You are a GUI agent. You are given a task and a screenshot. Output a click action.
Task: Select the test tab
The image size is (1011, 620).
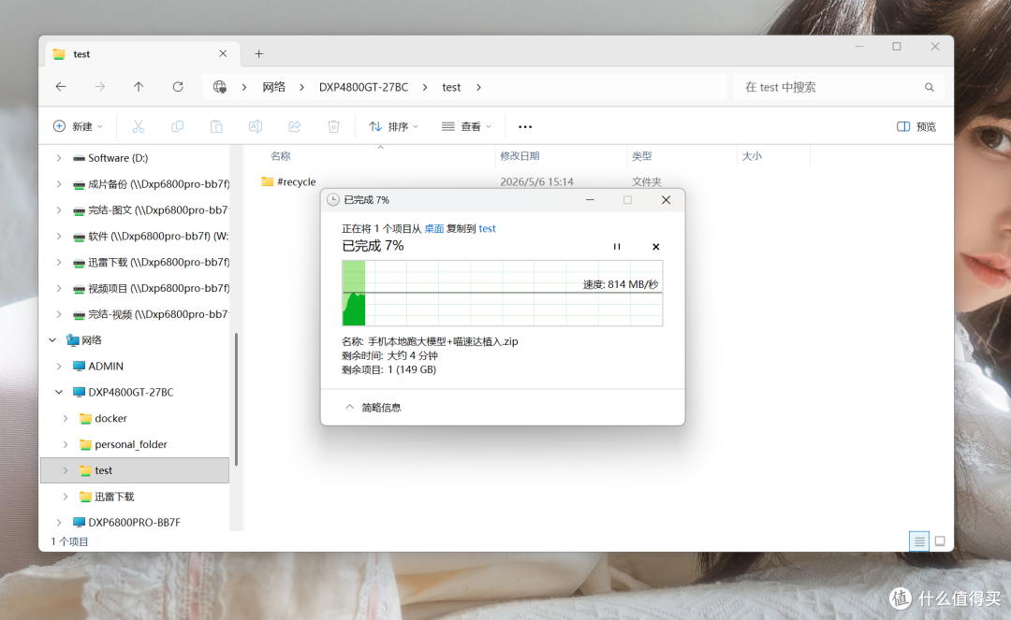click(142, 54)
